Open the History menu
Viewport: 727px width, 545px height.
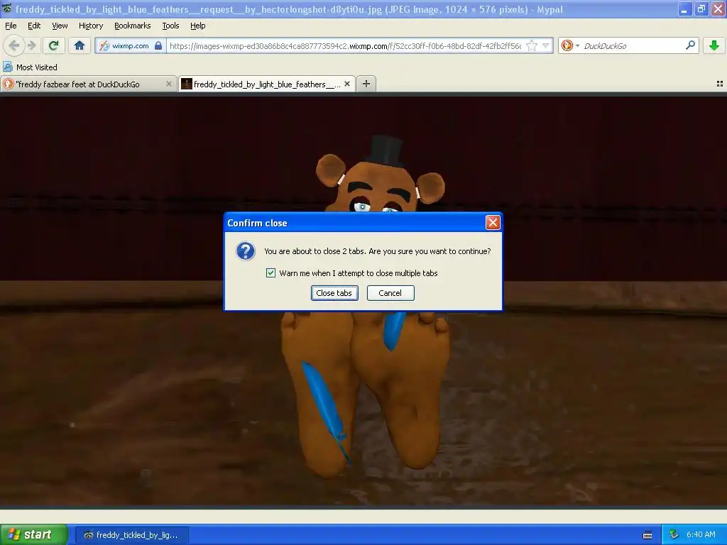tap(90, 26)
